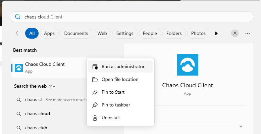This screenshot has height=134, width=261.
Task: Click the user account avatar A
Action: pos(235,33)
